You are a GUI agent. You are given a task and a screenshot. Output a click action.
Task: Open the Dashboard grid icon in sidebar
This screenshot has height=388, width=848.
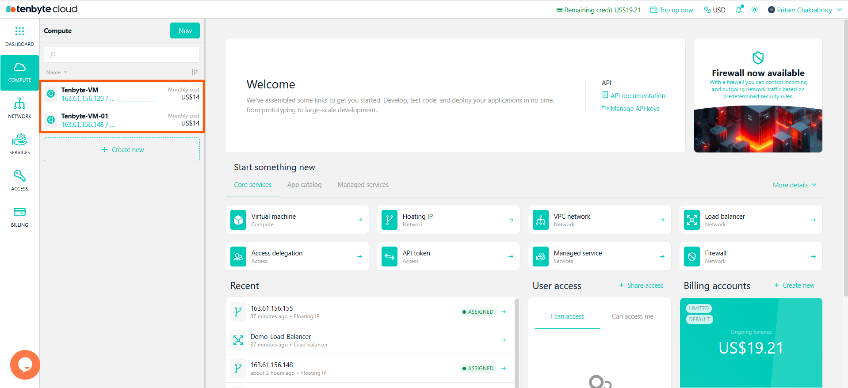point(19,31)
